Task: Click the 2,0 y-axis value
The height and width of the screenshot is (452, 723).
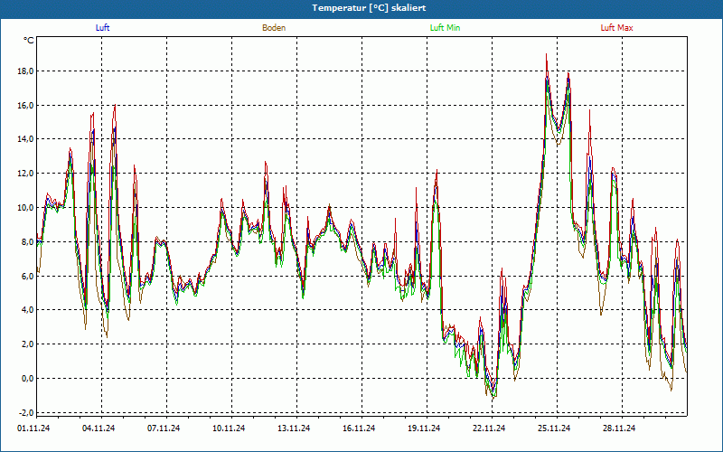Action: pyautogui.click(x=27, y=344)
